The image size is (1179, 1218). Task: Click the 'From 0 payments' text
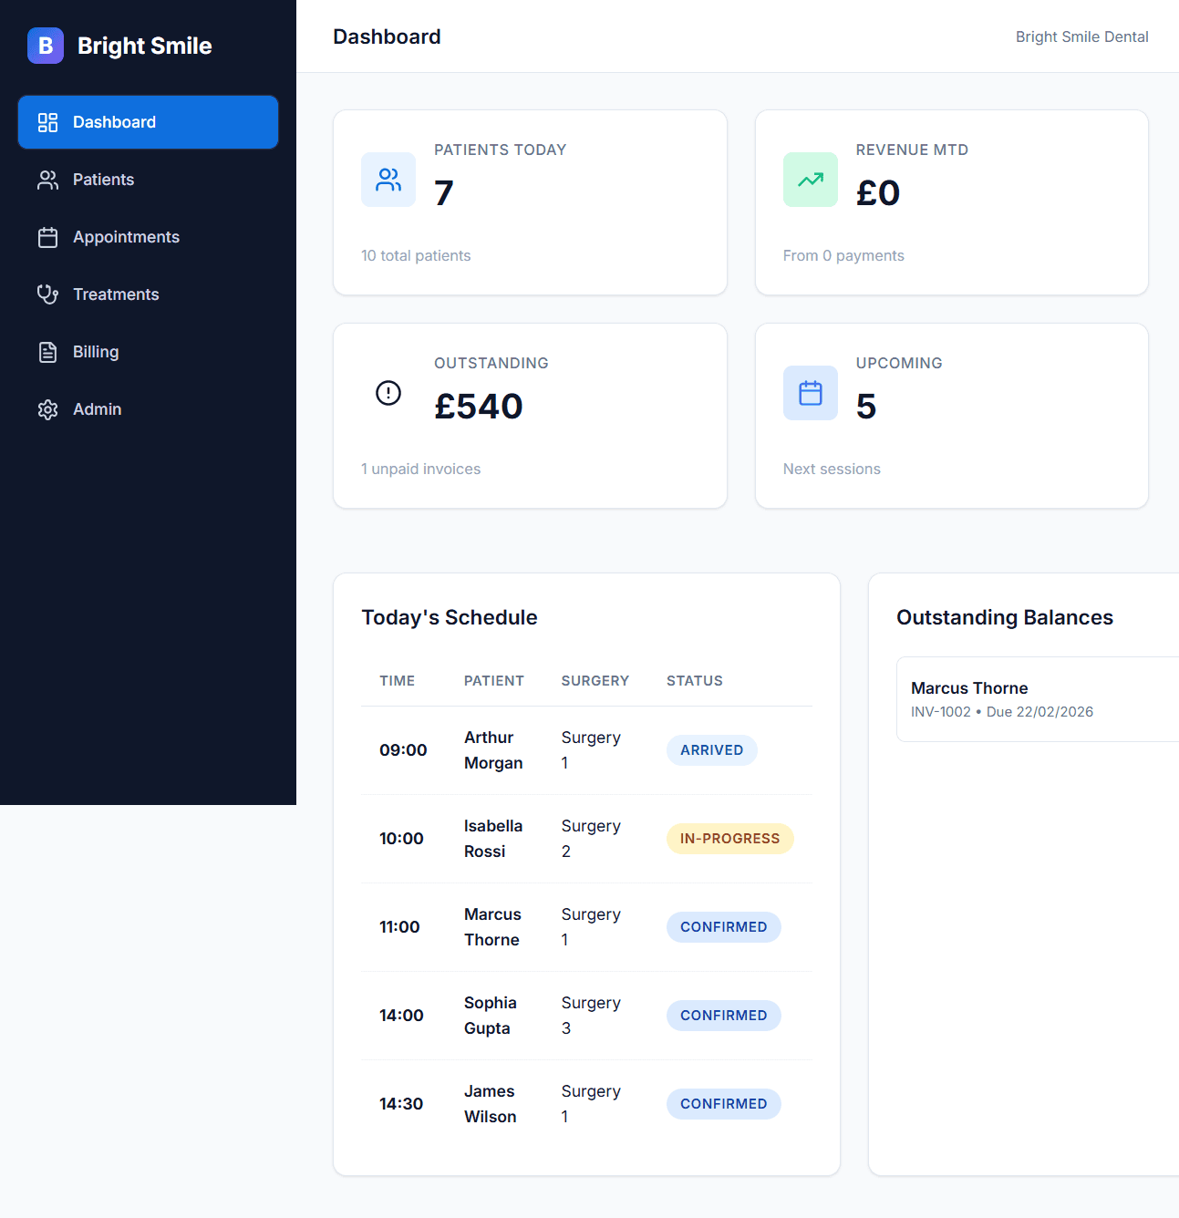click(843, 255)
